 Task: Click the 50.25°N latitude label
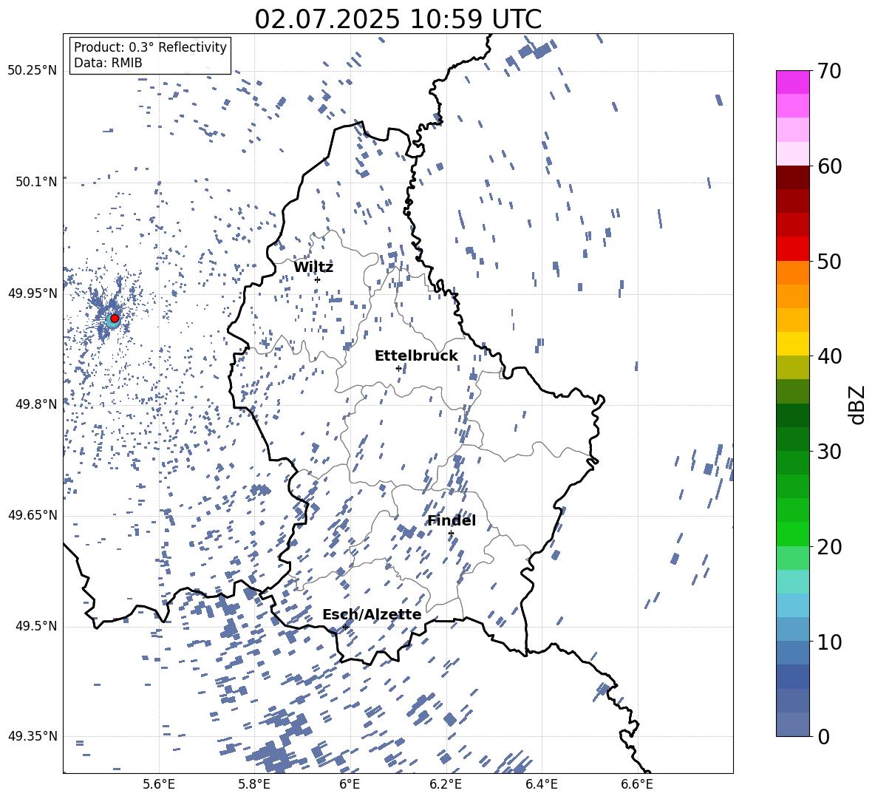coord(33,71)
